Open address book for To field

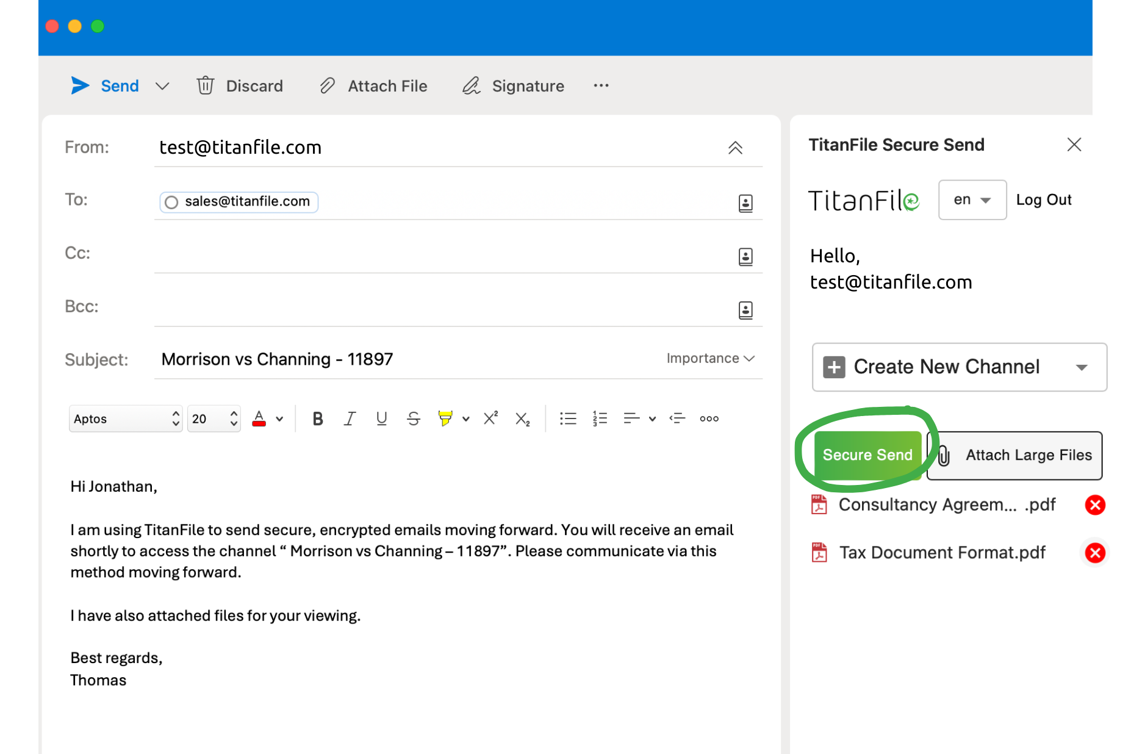[x=745, y=203]
